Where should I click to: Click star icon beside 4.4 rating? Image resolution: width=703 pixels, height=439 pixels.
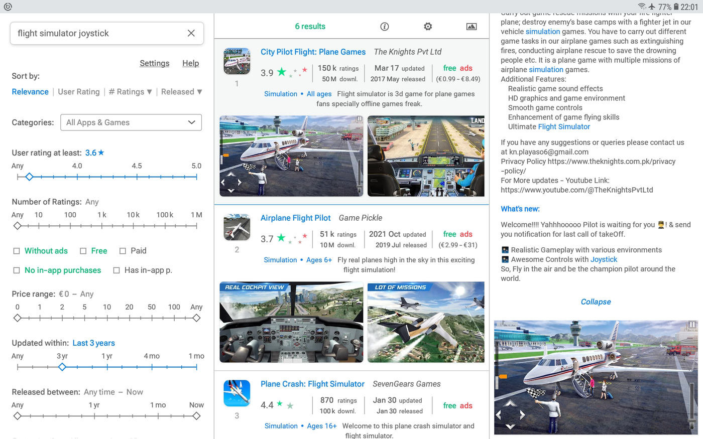[280, 403]
